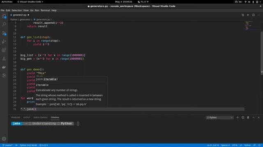Click the 'def gen_list(stop):' line
This screenshot has width=263, height=147.
(x=35, y=37)
